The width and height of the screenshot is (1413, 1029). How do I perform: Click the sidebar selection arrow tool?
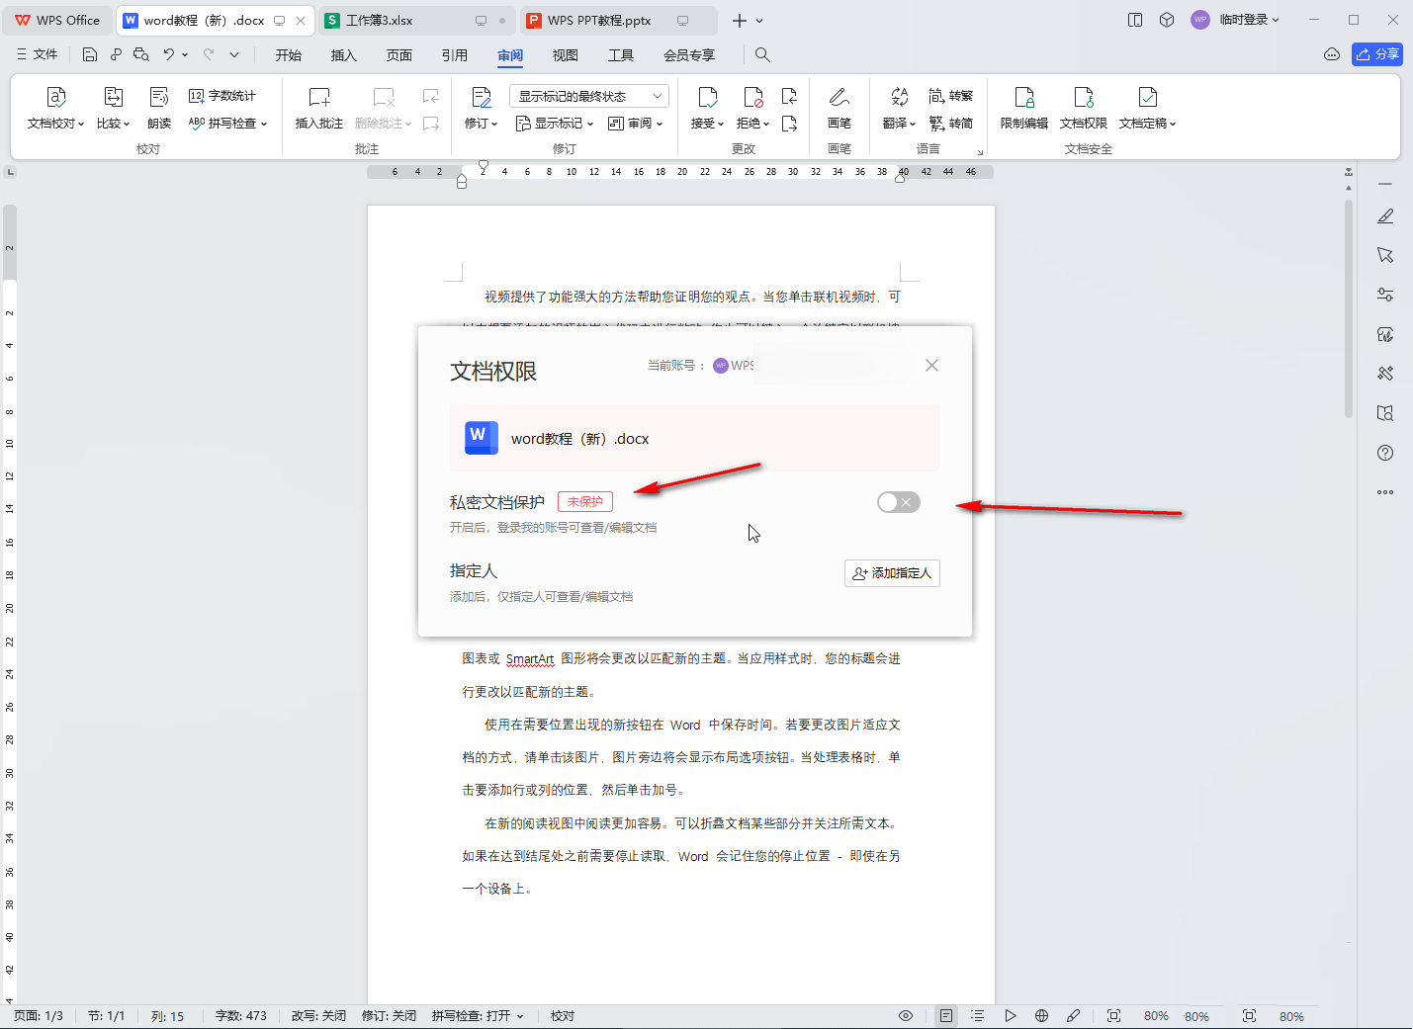[x=1385, y=255]
